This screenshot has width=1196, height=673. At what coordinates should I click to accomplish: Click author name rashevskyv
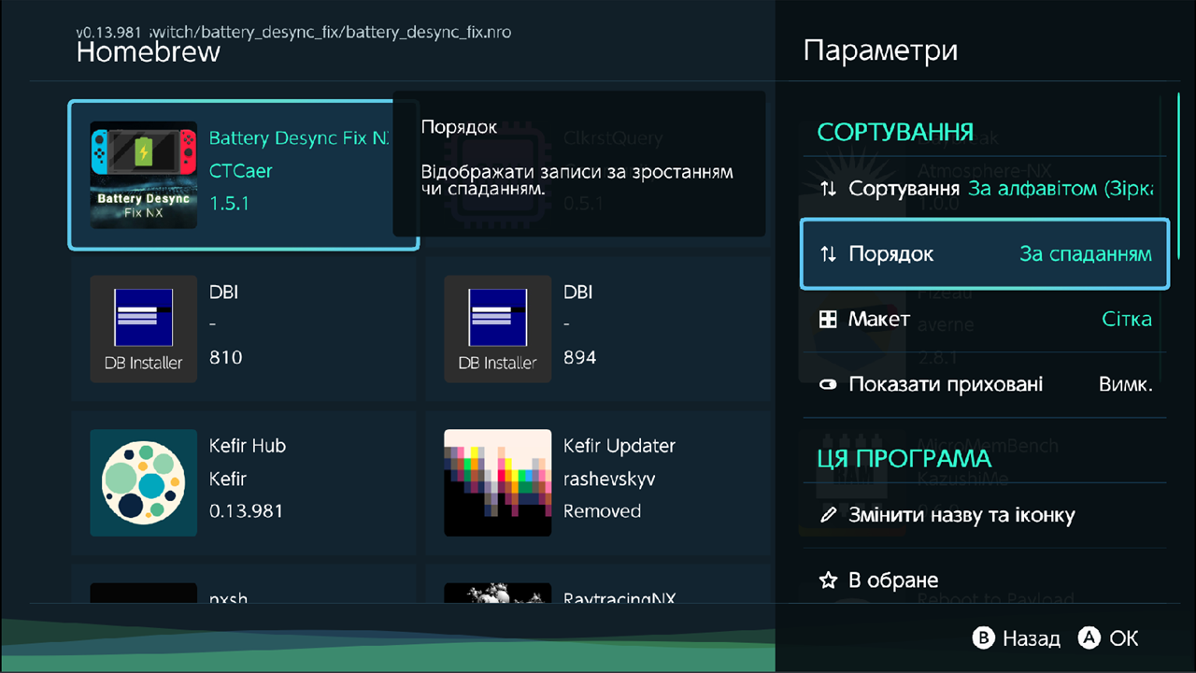[609, 479]
